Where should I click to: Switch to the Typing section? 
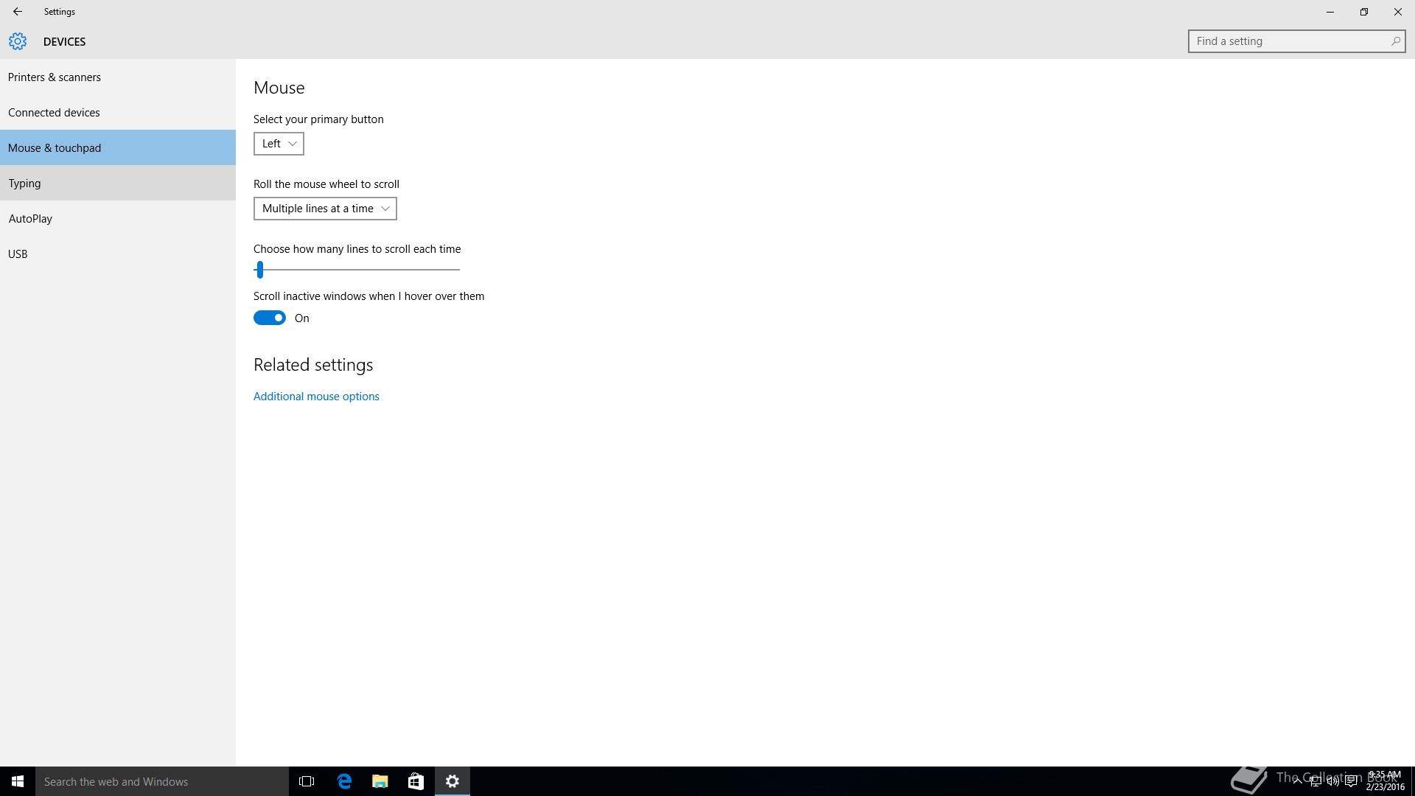coord(25,184)
